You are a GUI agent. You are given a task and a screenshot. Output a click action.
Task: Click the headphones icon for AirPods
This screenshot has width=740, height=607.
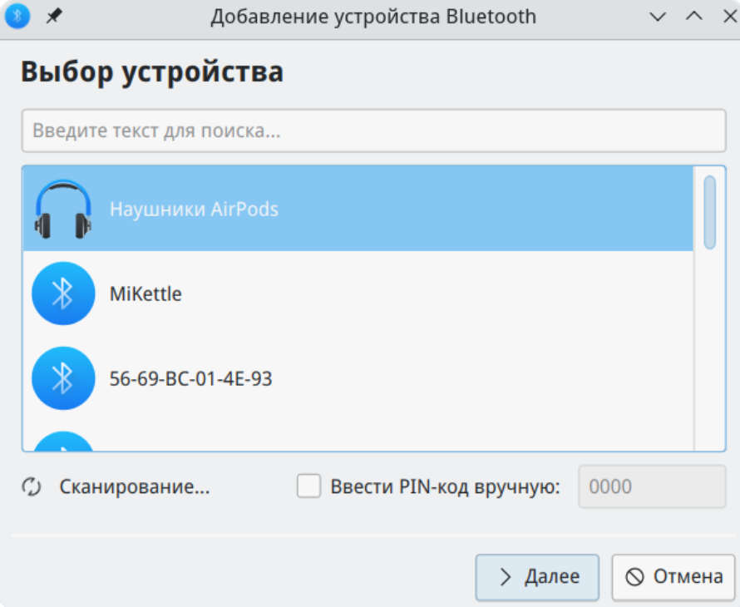63,209
